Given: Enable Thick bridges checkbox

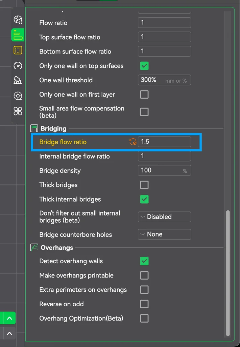Looking at the screenshot, I should [144, 185].
